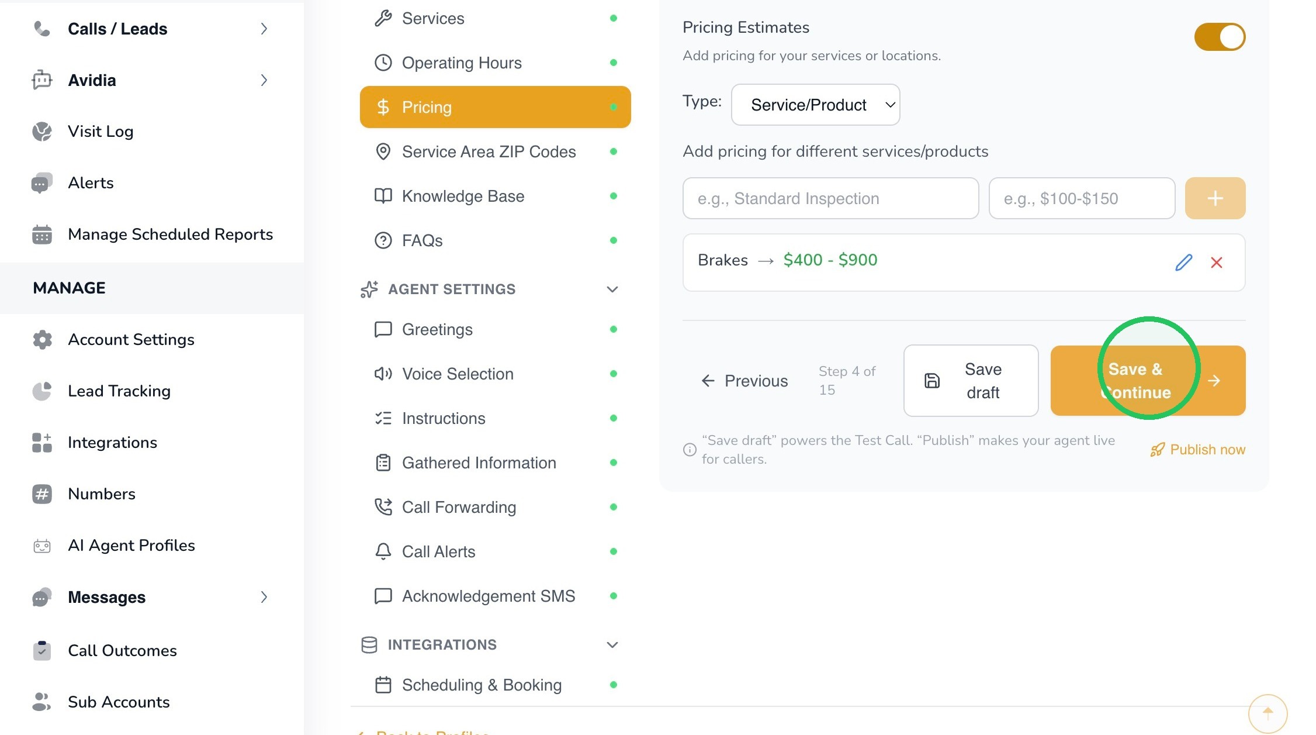Image resolution: width=1316 pixels, height=735 pixels.
Task: Open Visit Log from sidebar
Action: 101,132
